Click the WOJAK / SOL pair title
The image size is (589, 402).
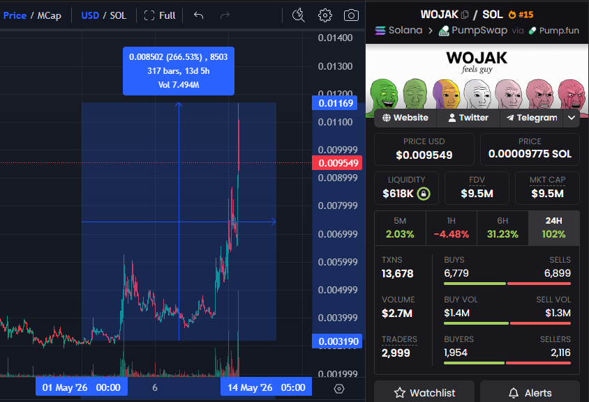click(x=462, y=15)
